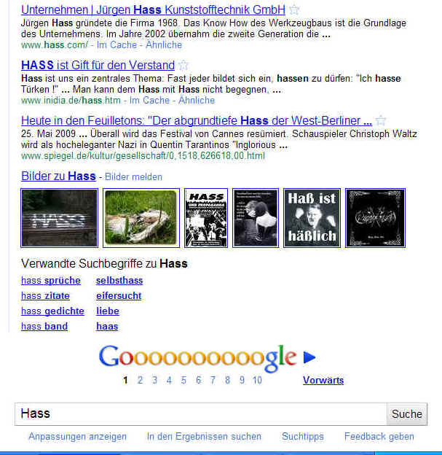Click the Suche button
The height and width of the screenshot is (455, 442).
coord(407,414)
